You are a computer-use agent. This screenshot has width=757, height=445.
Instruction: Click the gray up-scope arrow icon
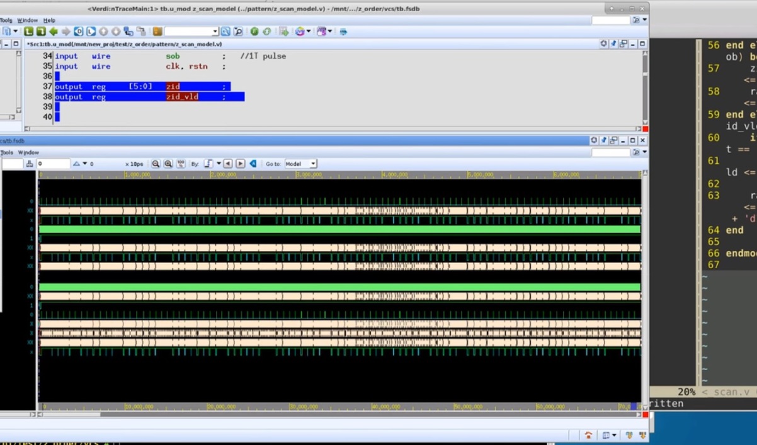[103, 31]
